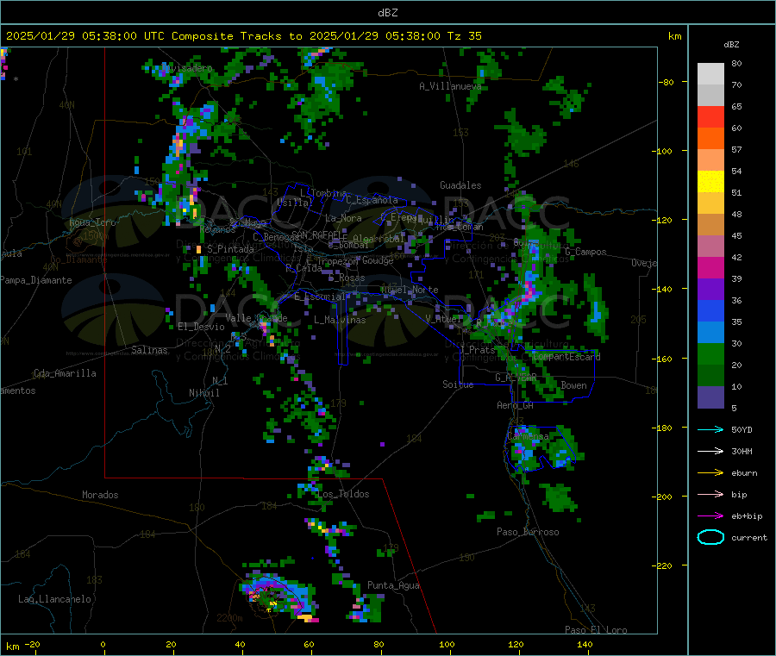The height and width of the screenshot is (656, 776).
Task: Click the L_Malvinas map label
Action: (x=340, y=320)
